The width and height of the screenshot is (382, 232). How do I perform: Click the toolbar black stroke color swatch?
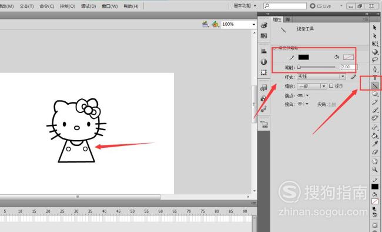click(x=375, y=187)
